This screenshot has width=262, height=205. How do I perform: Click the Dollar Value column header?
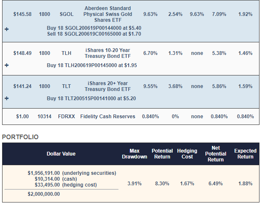click(x=61, y=154)
